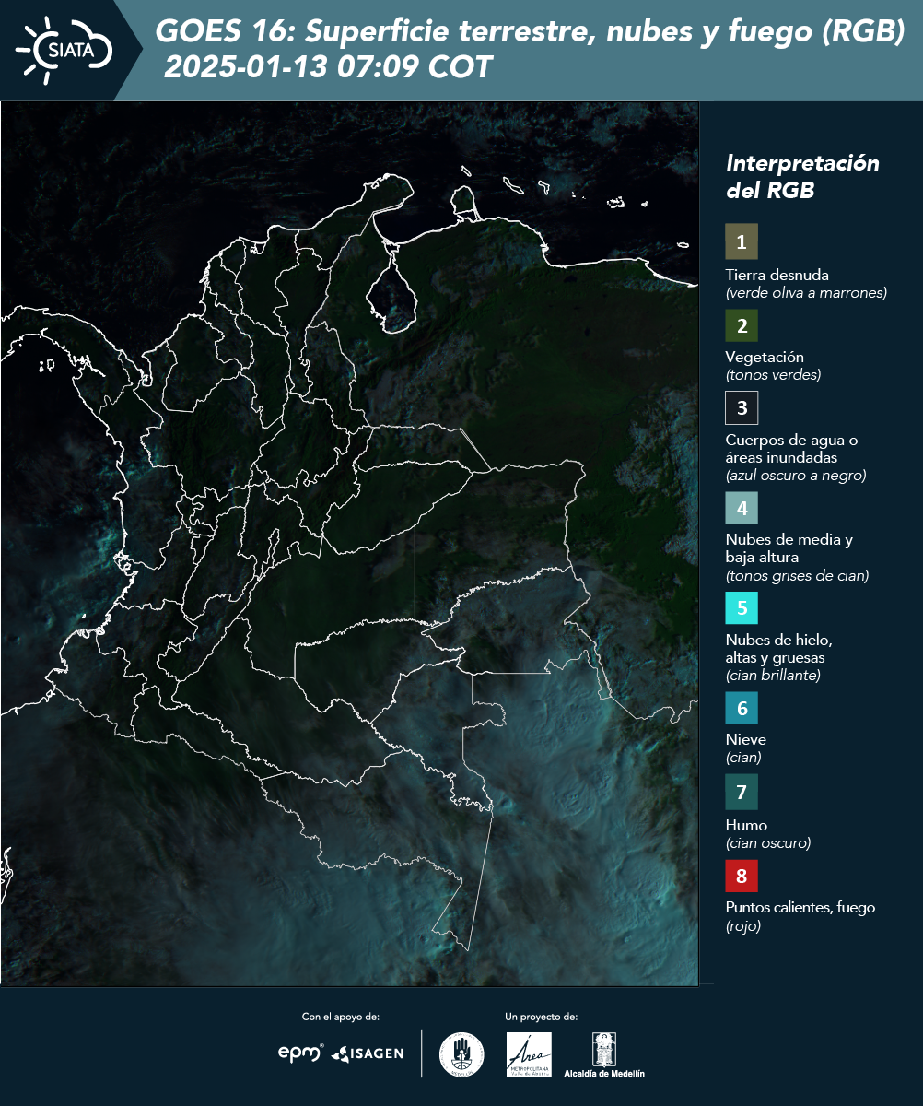Select the dark green swatch numbered 2
The height and width of the screenshot is (1106, 923).
click(x=742, y=324)
